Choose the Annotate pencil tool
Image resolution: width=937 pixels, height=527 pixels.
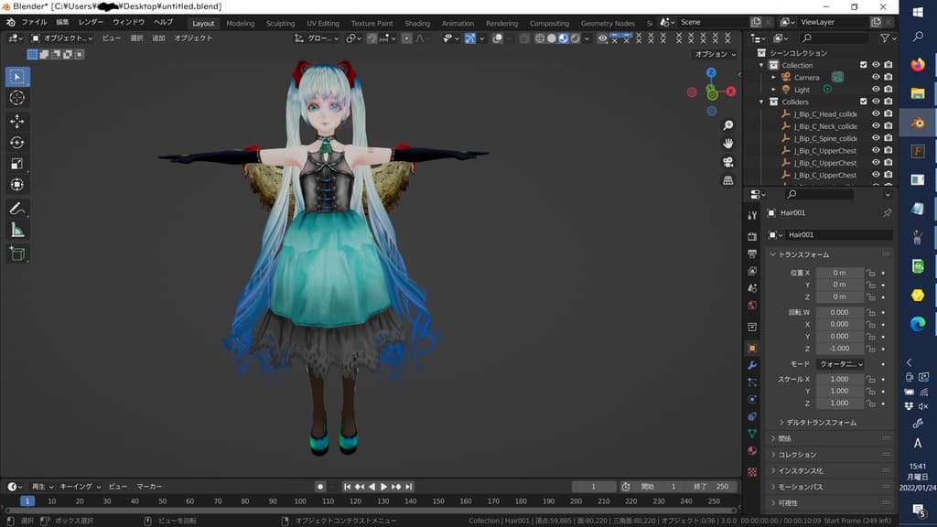pos(17,209)
